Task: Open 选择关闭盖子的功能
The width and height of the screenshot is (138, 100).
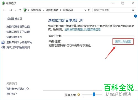Action: click(x=18, y=32)
